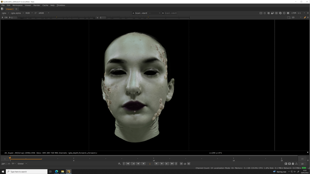Go to previous keyframe button
Viewport: 310px width, 174px height.
tap(133, 164)
